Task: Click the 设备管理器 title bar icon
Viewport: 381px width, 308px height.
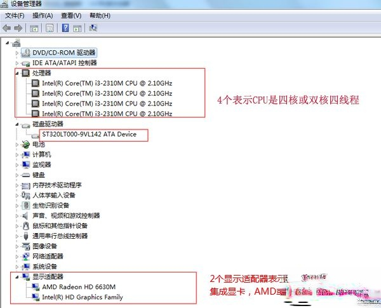Action: point(4,4)
